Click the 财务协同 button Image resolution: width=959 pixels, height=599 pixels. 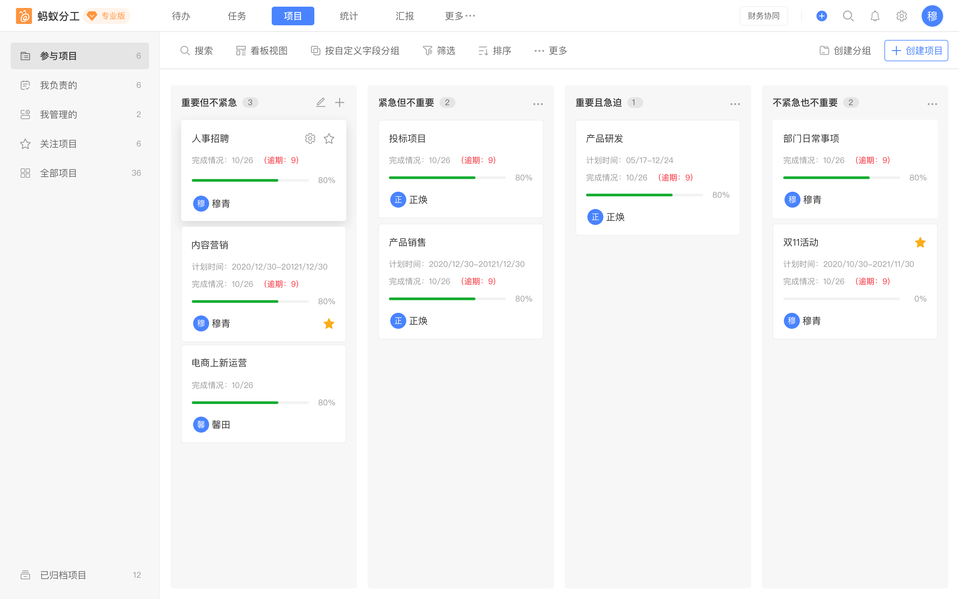coord(763,16)
